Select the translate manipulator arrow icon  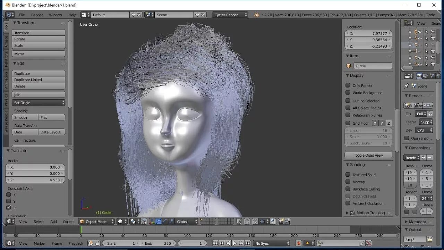(x=159, y=222)
